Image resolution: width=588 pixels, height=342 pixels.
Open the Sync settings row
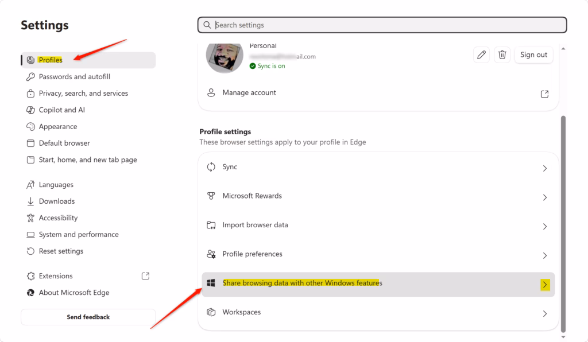[x=378, y=167]
